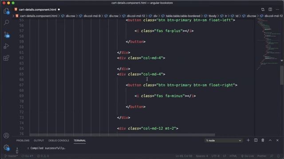This screenshot has width=284, height=159.
Task: Click HTML language mode in status bar
Action: (233, 156)
